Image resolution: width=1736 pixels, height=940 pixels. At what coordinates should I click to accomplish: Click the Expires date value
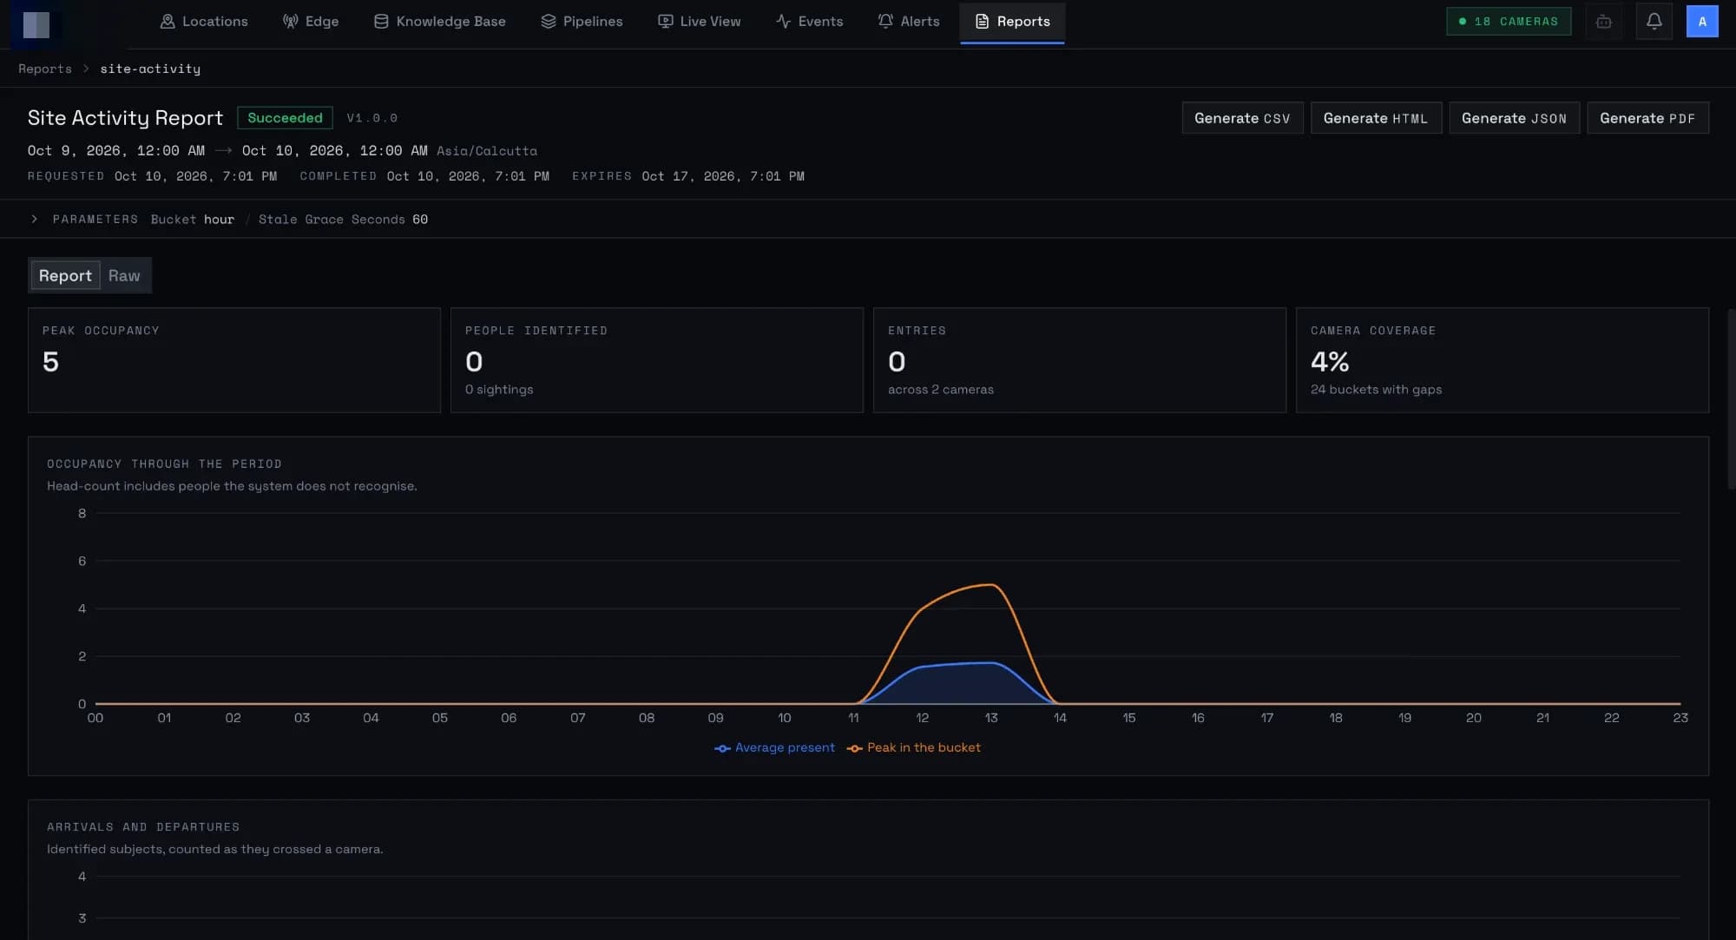(723, 176)
